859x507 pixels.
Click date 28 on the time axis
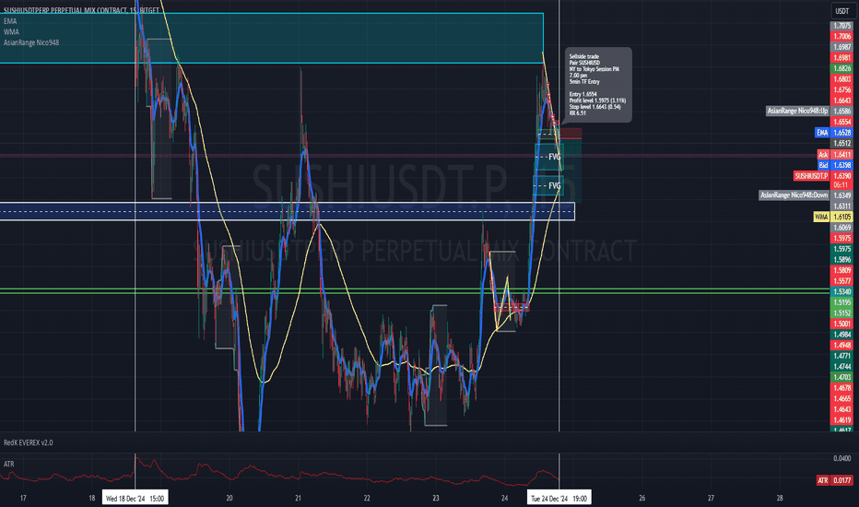(780, 498)
